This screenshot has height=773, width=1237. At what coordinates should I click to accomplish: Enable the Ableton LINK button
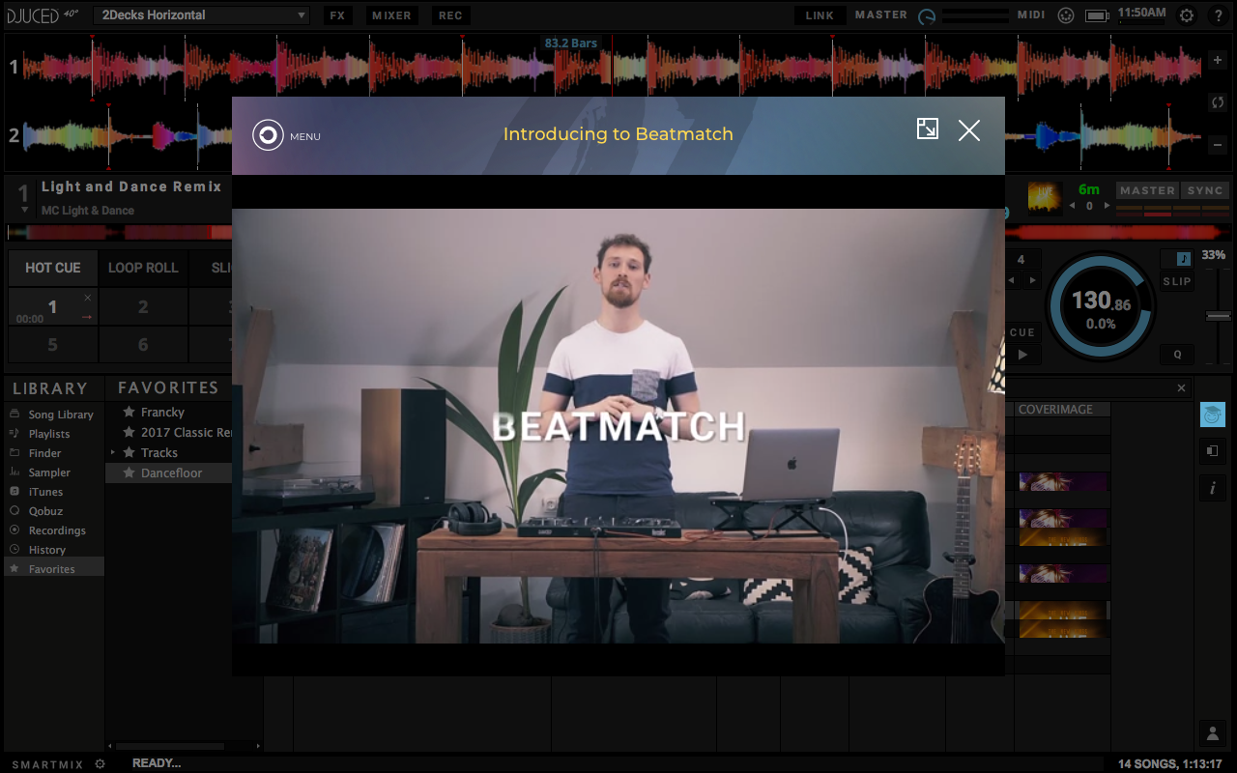coord(820,15)
